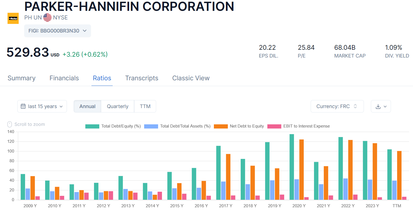
Task: Click the download icon button
Action: tap(378, 106)
